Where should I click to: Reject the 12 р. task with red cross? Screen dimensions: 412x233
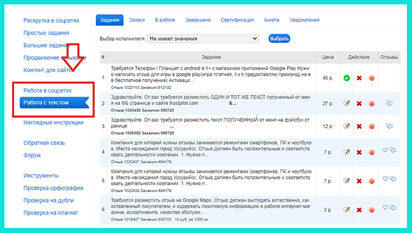359,127
